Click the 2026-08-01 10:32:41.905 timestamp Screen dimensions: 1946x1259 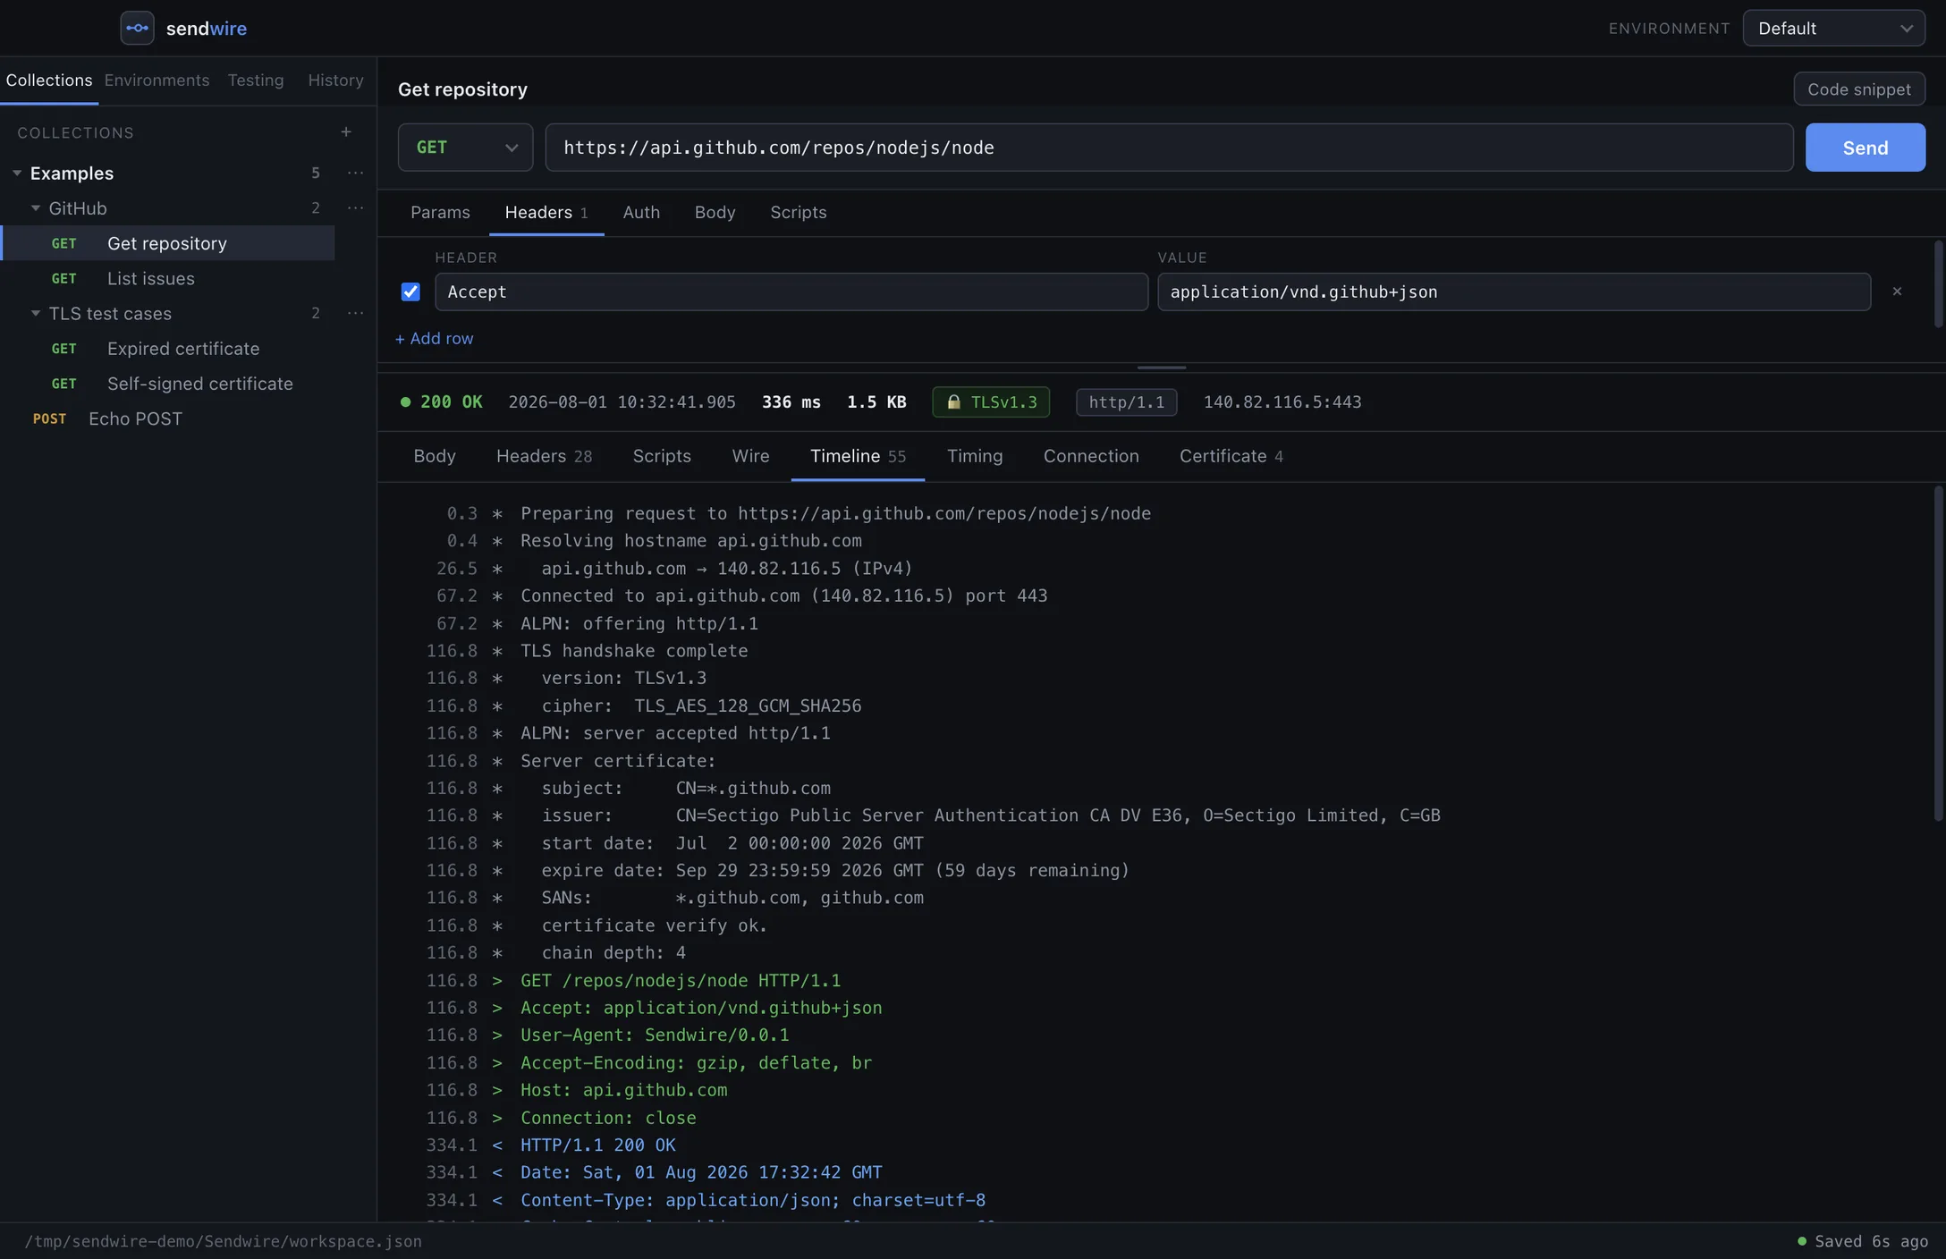[622, 401]
